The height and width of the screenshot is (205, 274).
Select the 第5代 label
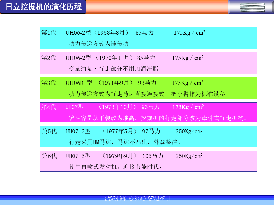pyautogui.click(x=49, y=131)
